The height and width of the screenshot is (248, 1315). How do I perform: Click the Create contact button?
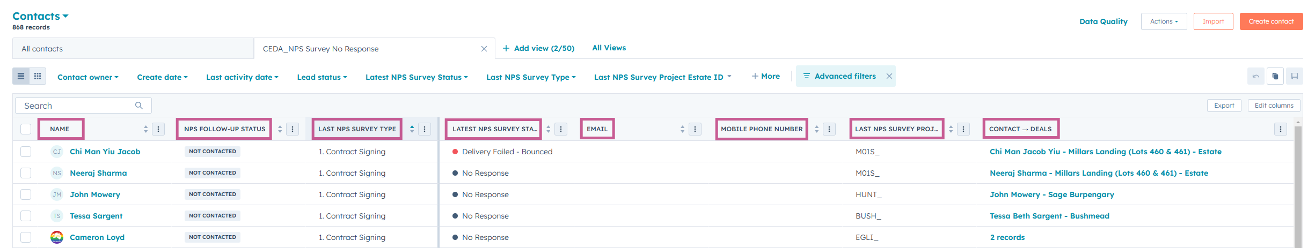(1271, 21)
